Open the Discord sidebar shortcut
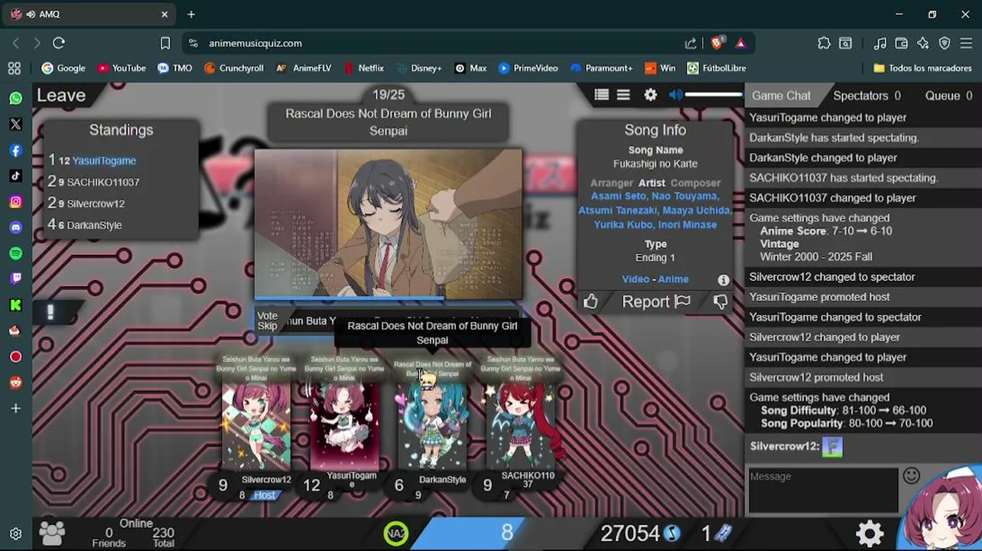The height and width of the screenshot is (551, 982). coord(15,227)
